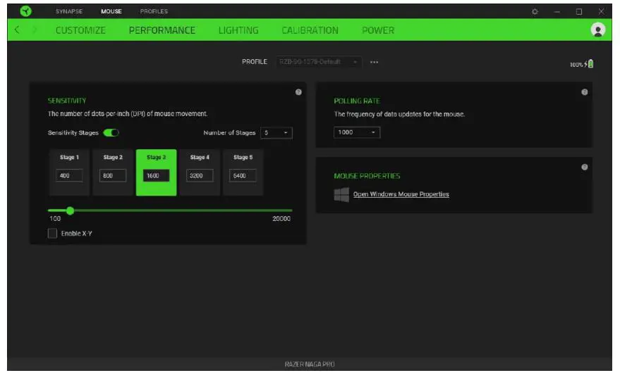Open Sensitivity help question icon

298,92
